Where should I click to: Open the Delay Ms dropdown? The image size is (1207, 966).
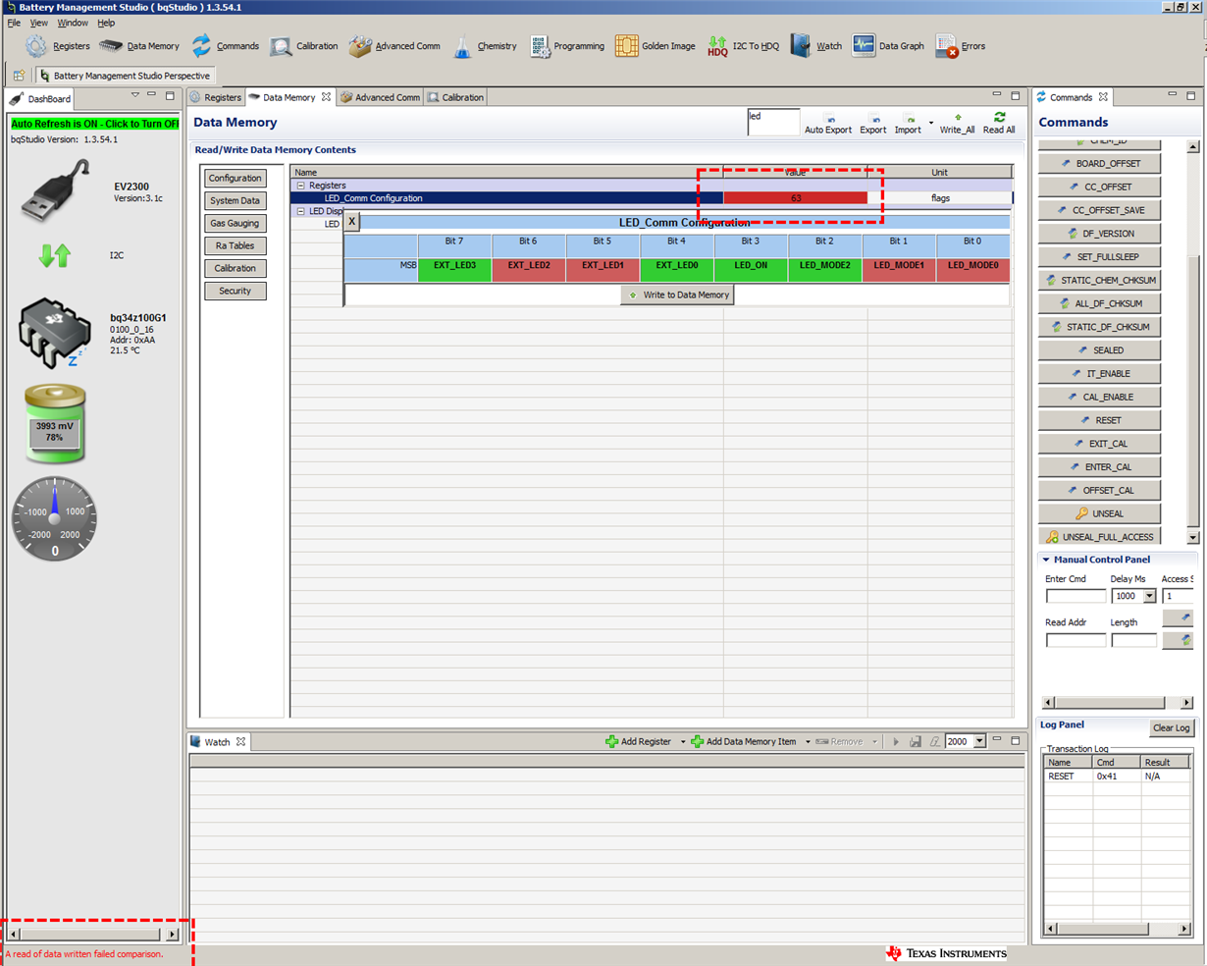pos(1149,596)
